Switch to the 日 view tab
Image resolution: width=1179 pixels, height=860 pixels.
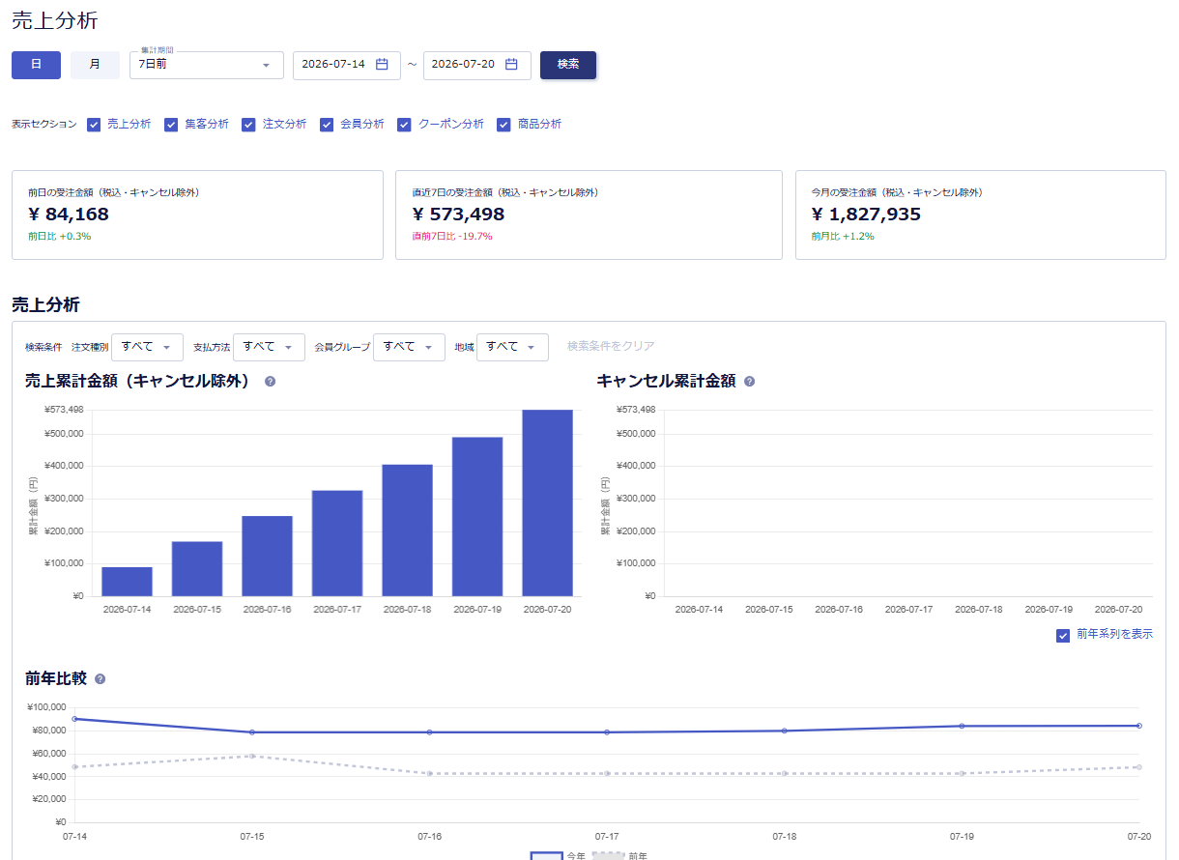point(36,65)
